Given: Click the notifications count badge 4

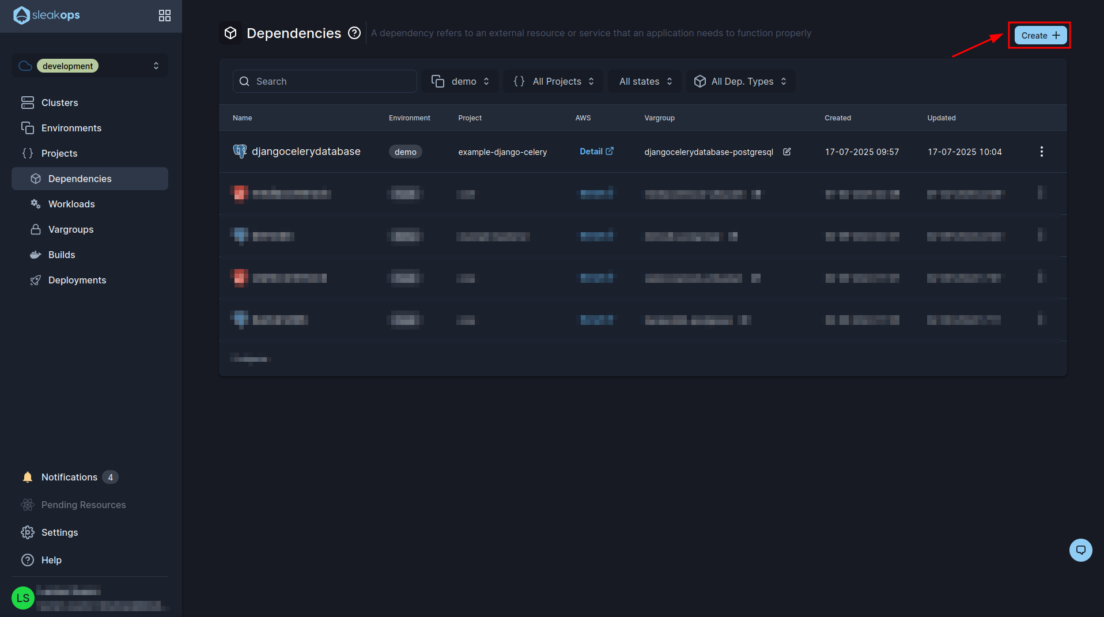Looking at the screenshot, I should coord(111,477).
